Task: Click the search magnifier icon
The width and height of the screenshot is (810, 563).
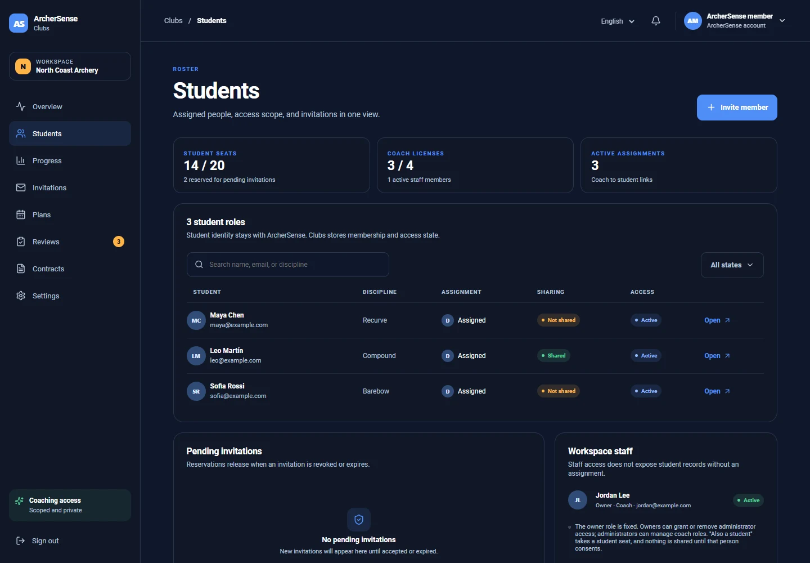Action: 199,265
